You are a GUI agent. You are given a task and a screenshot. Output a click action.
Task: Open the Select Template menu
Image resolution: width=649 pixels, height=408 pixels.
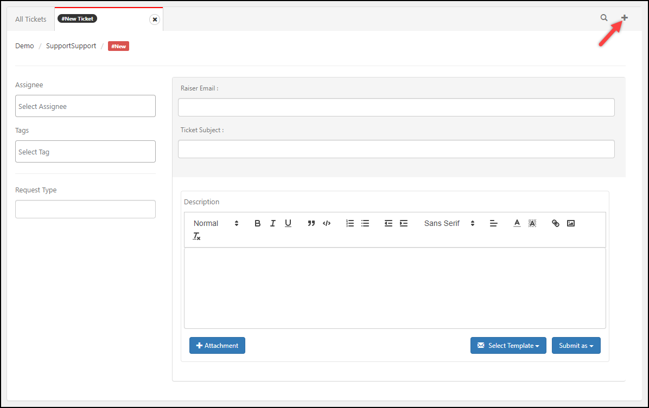pyautogui.click(x=508, y=346)
